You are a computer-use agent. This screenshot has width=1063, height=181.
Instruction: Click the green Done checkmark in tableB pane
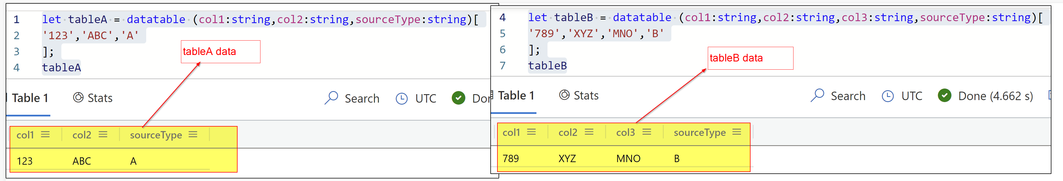coord(945,96)
